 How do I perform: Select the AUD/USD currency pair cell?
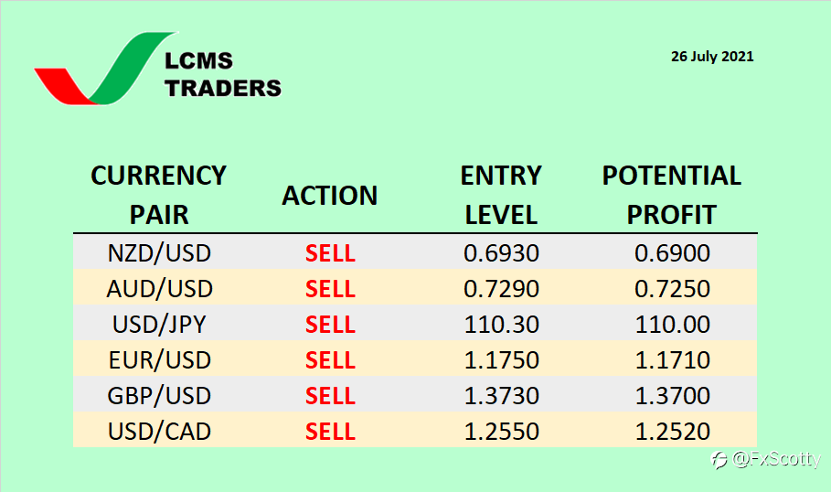coord(159,288)
